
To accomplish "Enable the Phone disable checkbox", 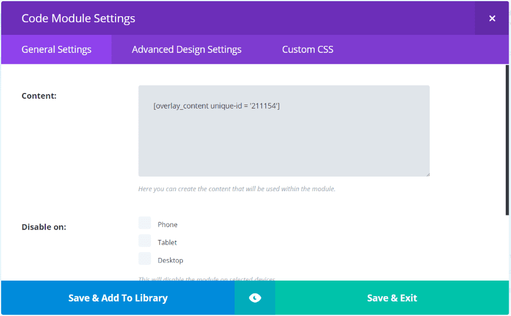I will [x=145, y=223].
